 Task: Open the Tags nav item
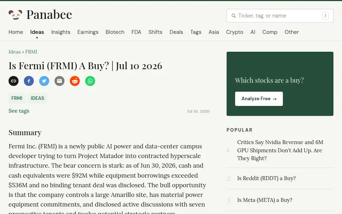(196, 32)
